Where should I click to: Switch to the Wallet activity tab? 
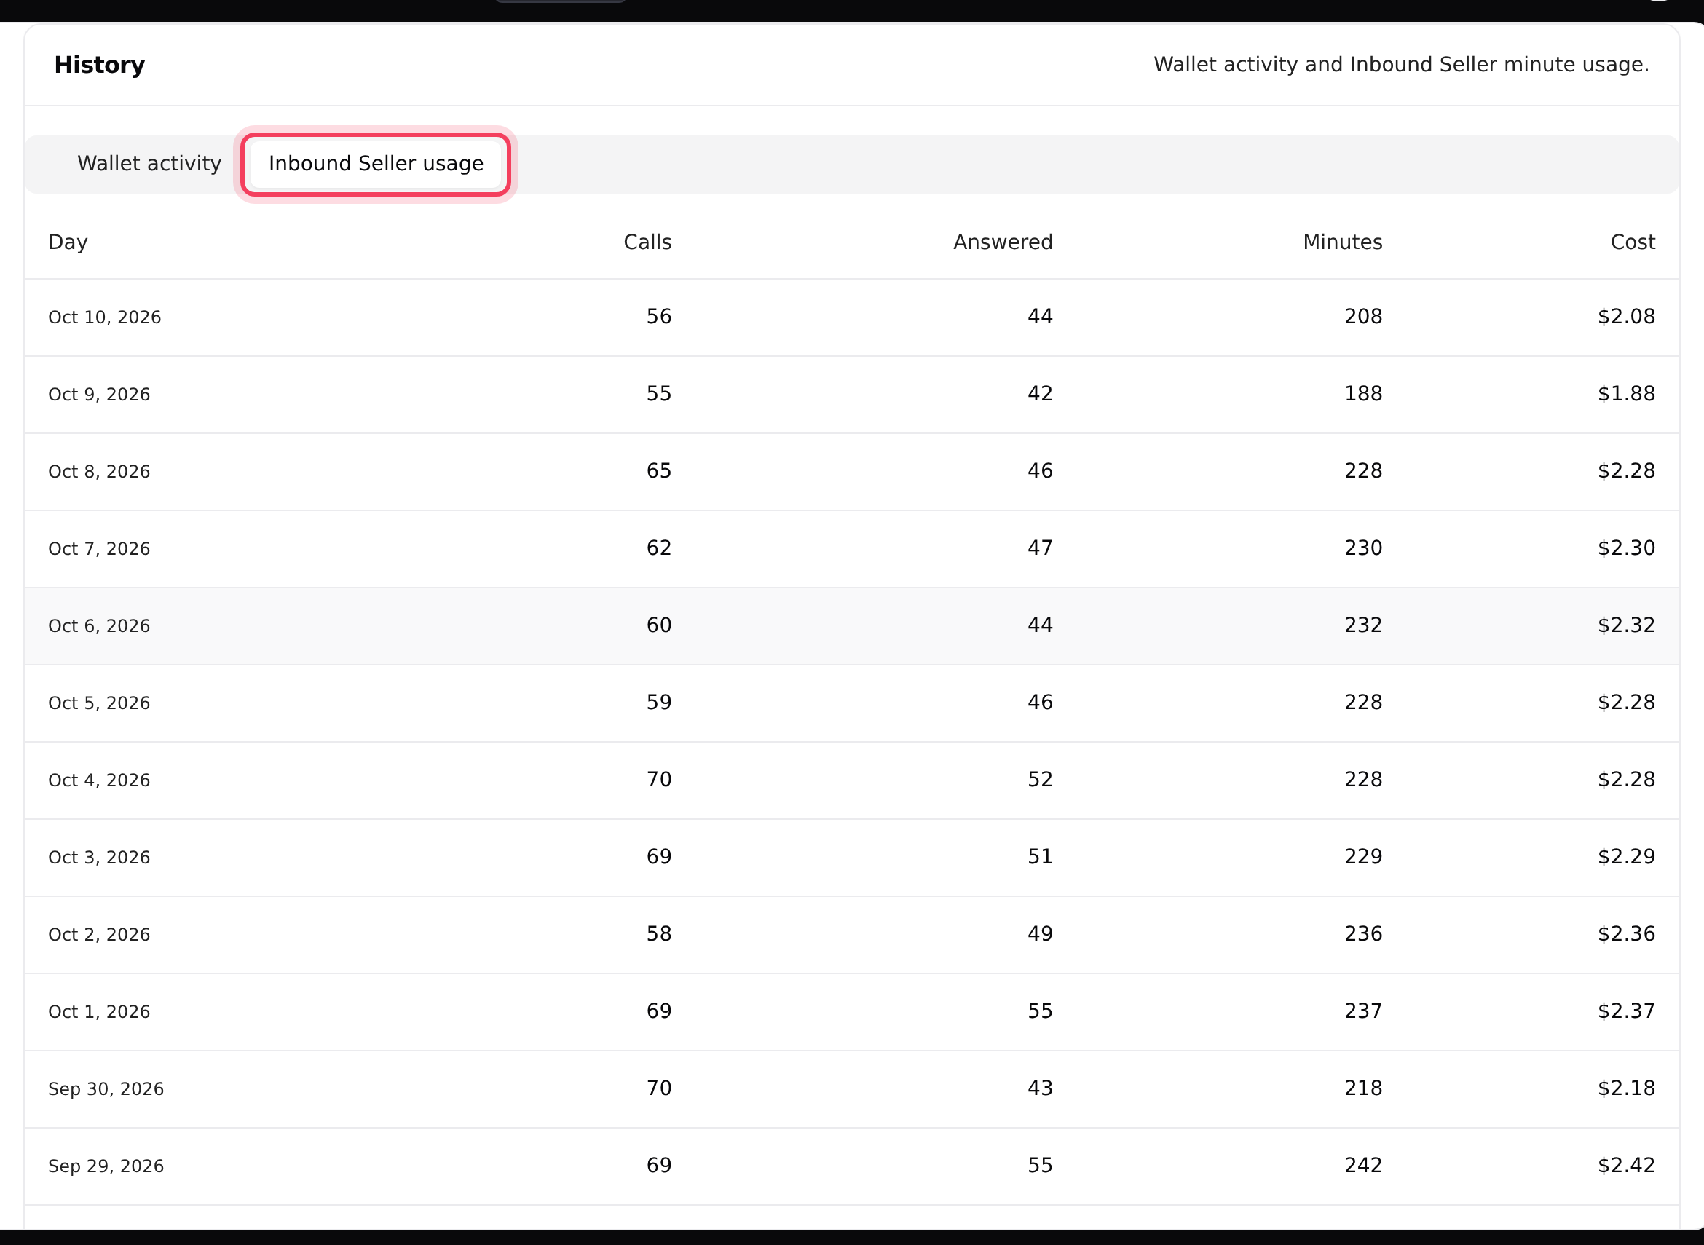pyautogui.click(x=149, y=164)
